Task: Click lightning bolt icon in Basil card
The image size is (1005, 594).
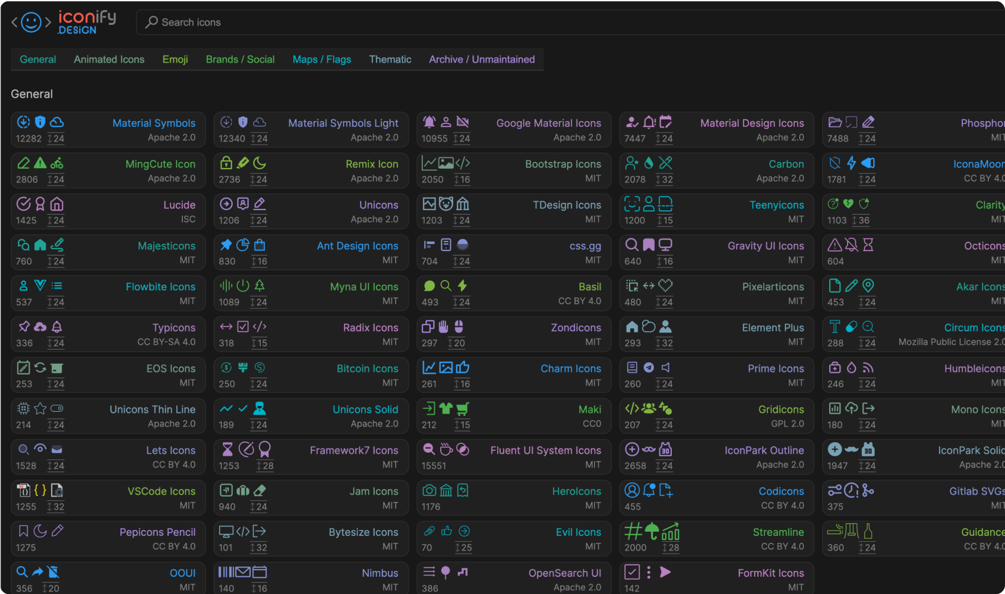Action: tap(463, 286)
